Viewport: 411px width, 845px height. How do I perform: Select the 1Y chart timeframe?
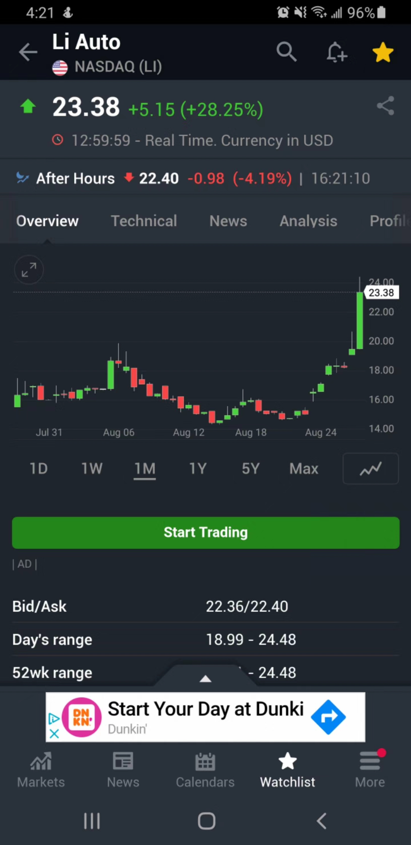click(198, 468)
